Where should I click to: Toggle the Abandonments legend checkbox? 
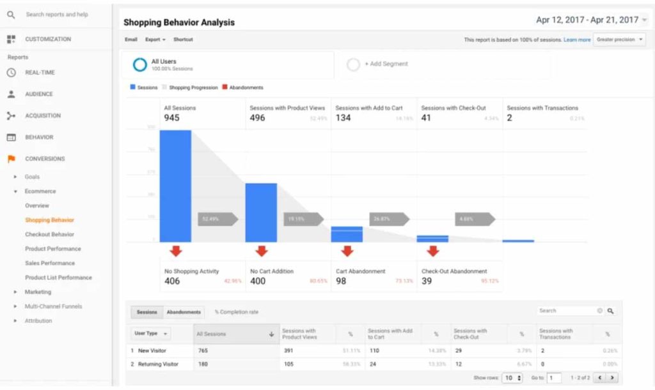click(x=225, y=87)
